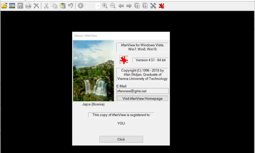Click the registered-to name YOU
This screenshot has width=255, height=153.
click(121, 123)
